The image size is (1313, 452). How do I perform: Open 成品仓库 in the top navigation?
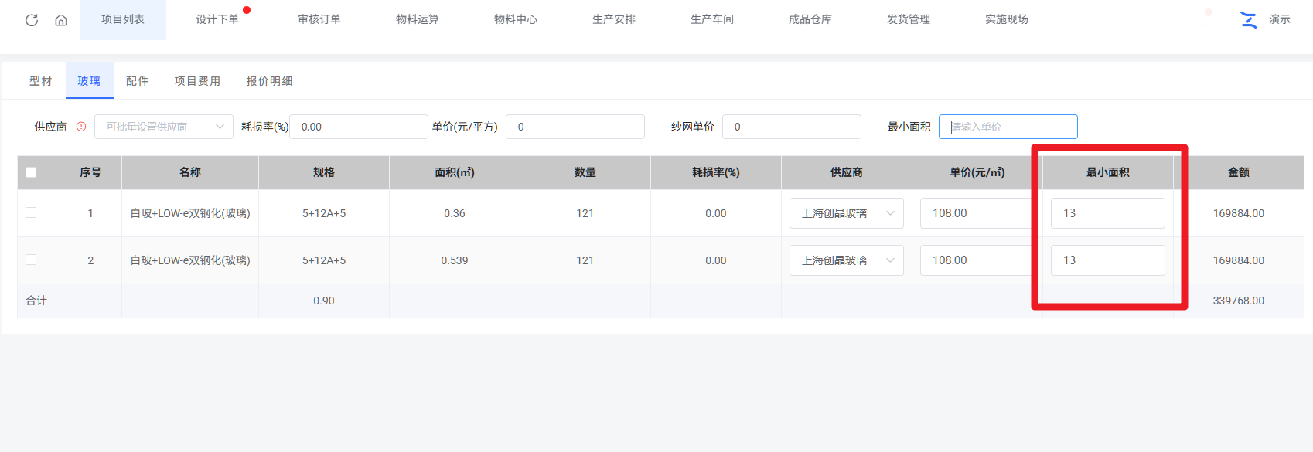810,19
